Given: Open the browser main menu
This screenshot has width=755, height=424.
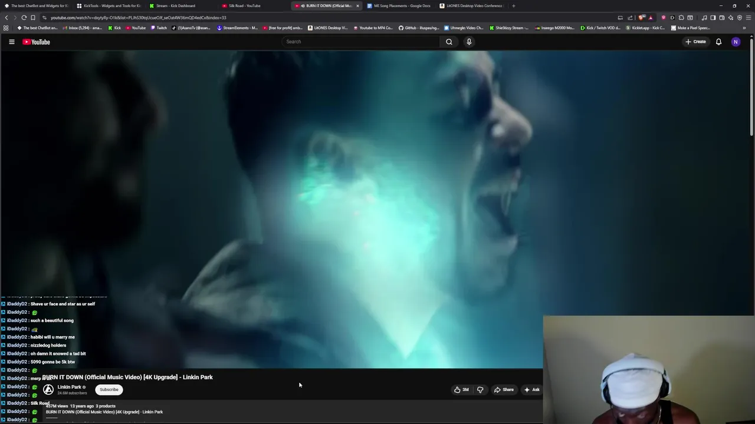Looking at the screenshot, I should [x=748, y=18].
